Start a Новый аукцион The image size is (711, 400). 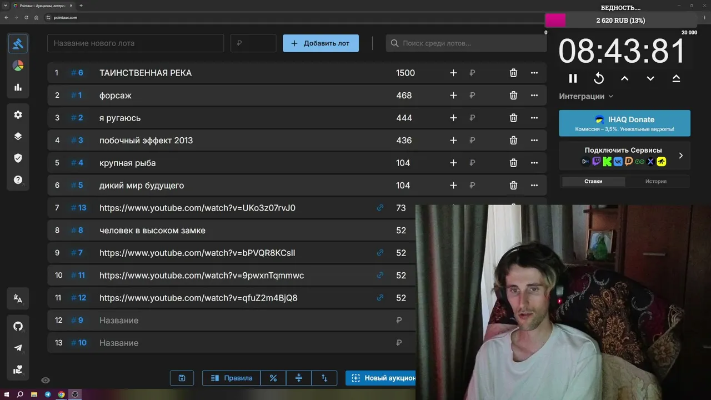(x=381, y=378)
